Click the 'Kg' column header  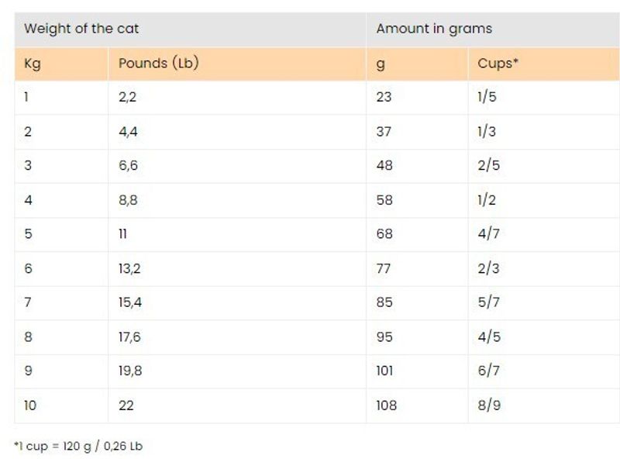point(33,64)
